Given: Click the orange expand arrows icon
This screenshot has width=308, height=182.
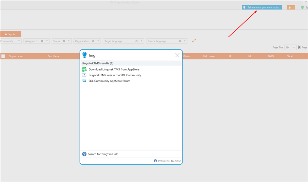Looking at the screenshot, I should (x=194, y=41).
